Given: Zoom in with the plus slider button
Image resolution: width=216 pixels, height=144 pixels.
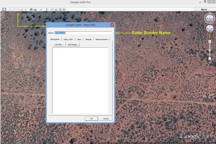Looking at the screenshot, I should click(x=210, y=41).
